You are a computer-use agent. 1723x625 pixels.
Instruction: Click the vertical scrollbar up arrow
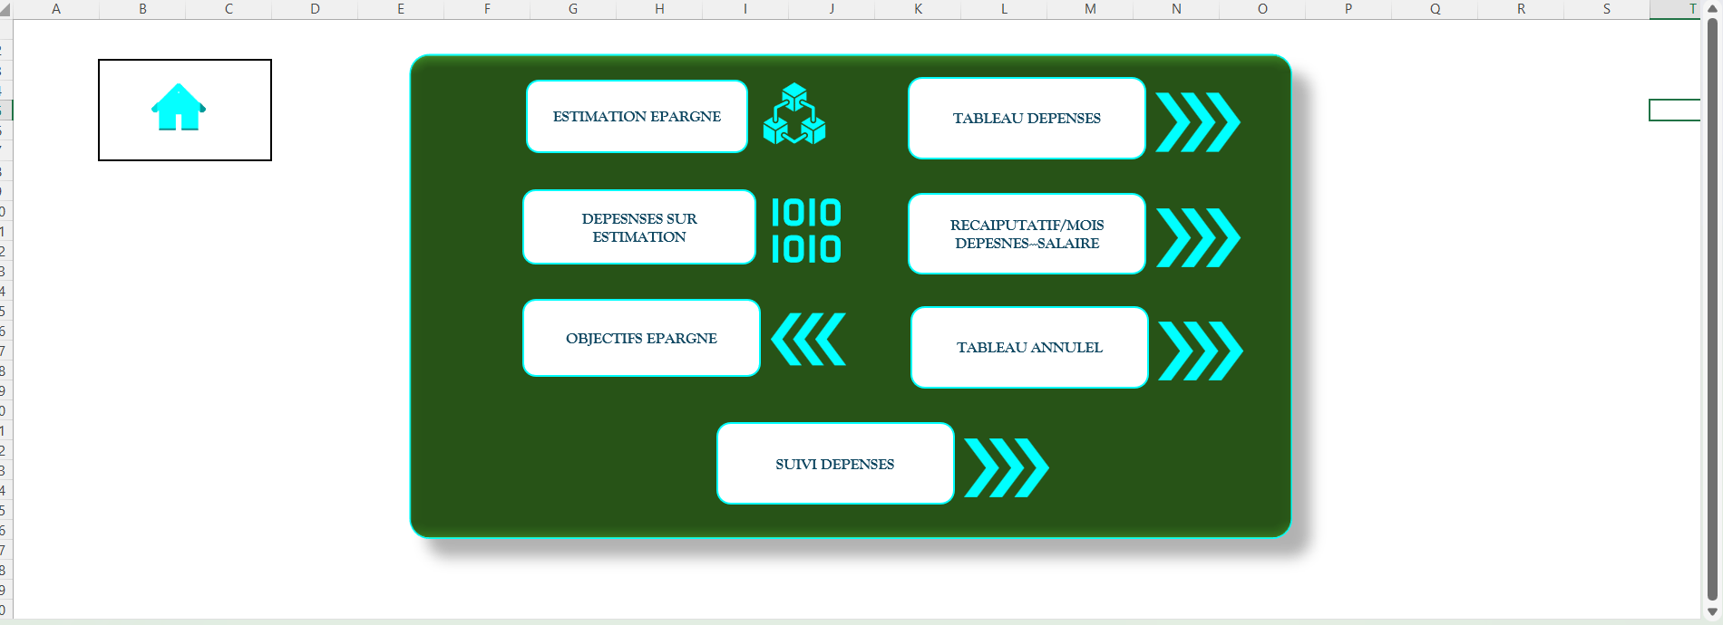[x=1712, y=8]
